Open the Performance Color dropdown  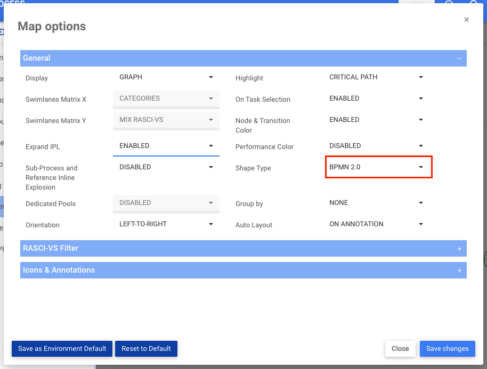[376, 146]
